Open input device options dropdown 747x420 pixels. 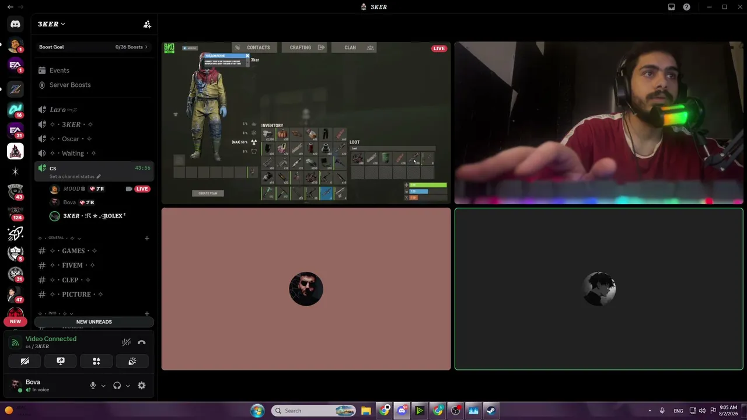pyautogui.click(x=103, y=386)
